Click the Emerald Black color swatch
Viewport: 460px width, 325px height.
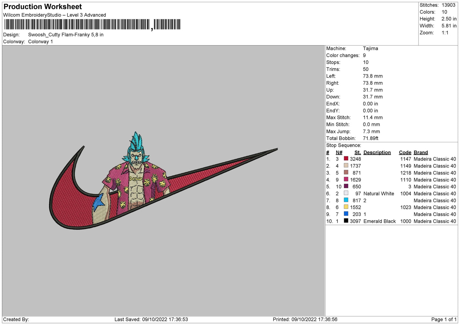tap(346, 221)
